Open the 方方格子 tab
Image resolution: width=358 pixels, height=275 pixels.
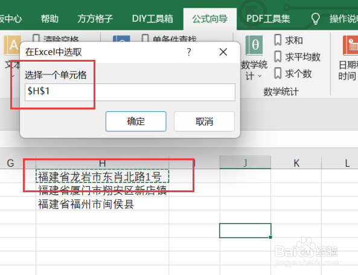tap(95, 19)
